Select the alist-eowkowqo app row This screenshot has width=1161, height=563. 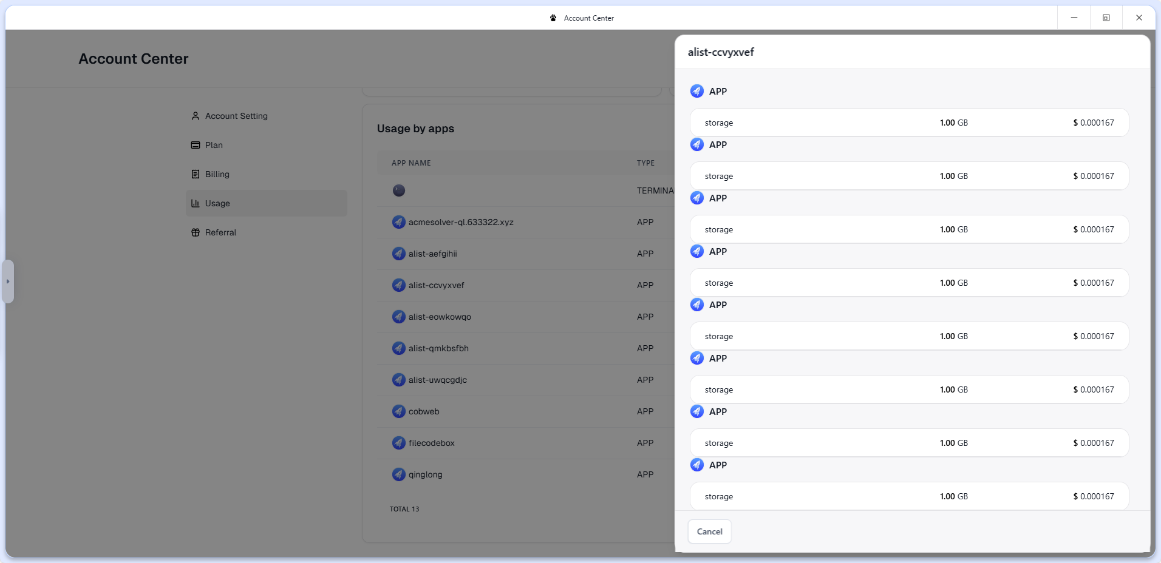click(x=440, y=317)
